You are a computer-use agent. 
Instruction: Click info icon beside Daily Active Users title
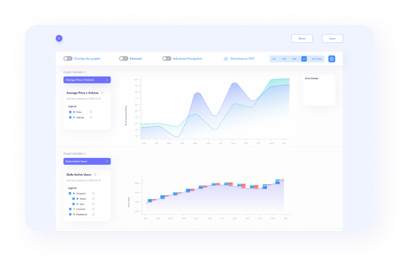coord(95,175)
